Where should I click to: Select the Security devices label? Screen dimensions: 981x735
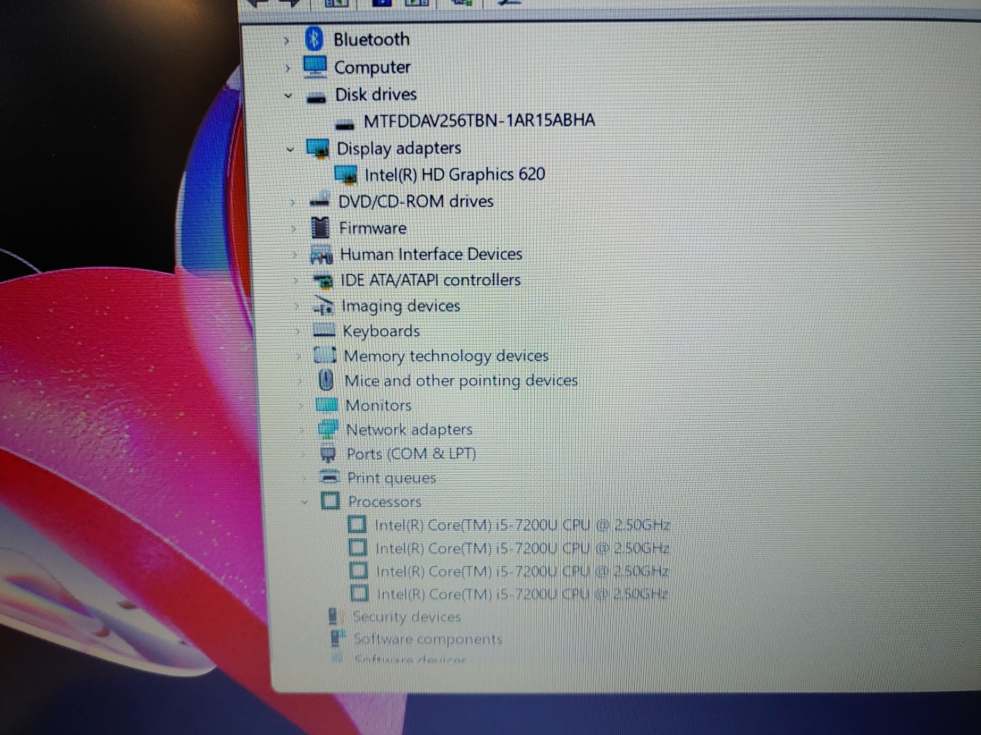[x=407, y=617]
